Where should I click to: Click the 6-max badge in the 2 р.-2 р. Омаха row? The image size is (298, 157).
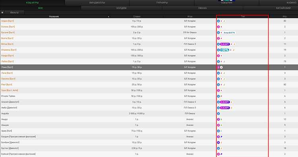219,33
